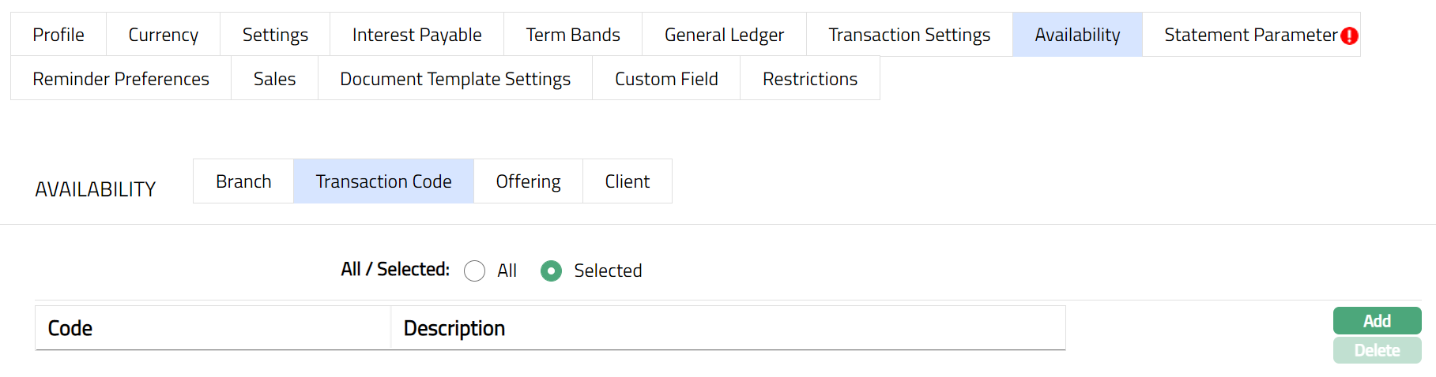Open the Interest Payable tab
The image size is (1436, 377).
416,35
